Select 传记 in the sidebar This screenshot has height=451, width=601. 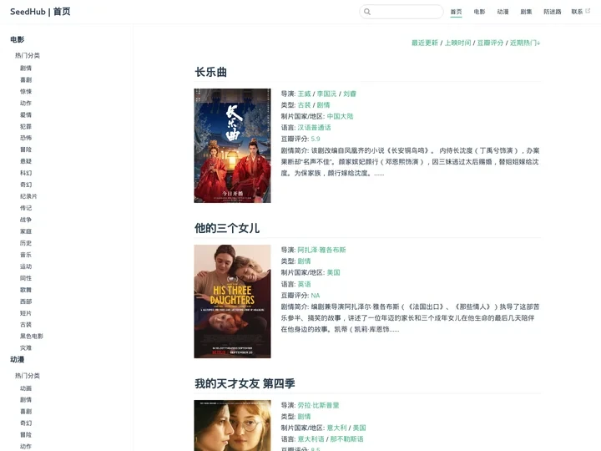point(26,208)
